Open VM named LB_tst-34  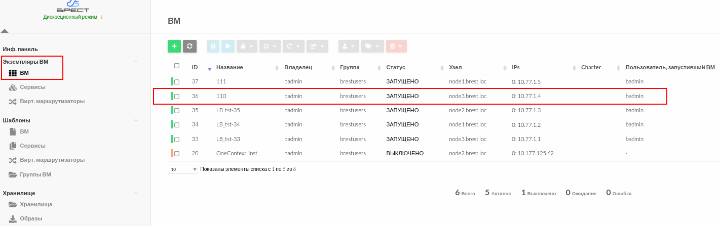228,124
